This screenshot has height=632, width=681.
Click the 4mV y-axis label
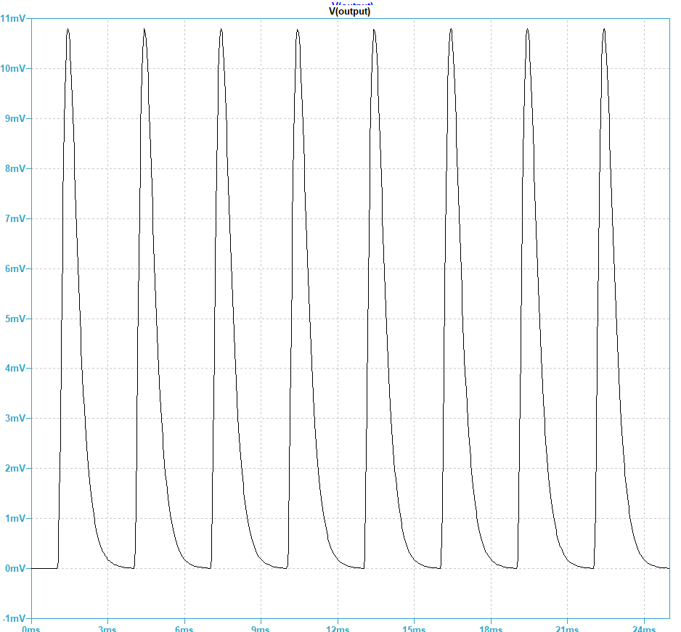(15, 368)
